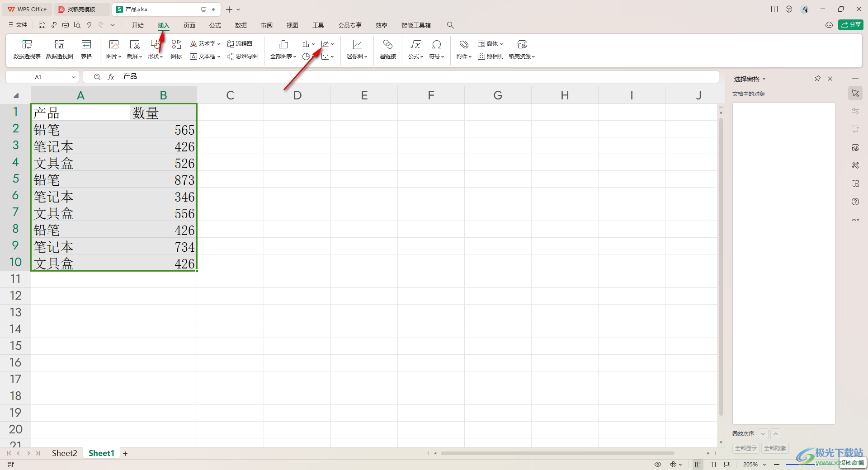This screenshot has width=868, height=470.
Task: Expand the scatter chart dropdown
Action: click(332, 57)
